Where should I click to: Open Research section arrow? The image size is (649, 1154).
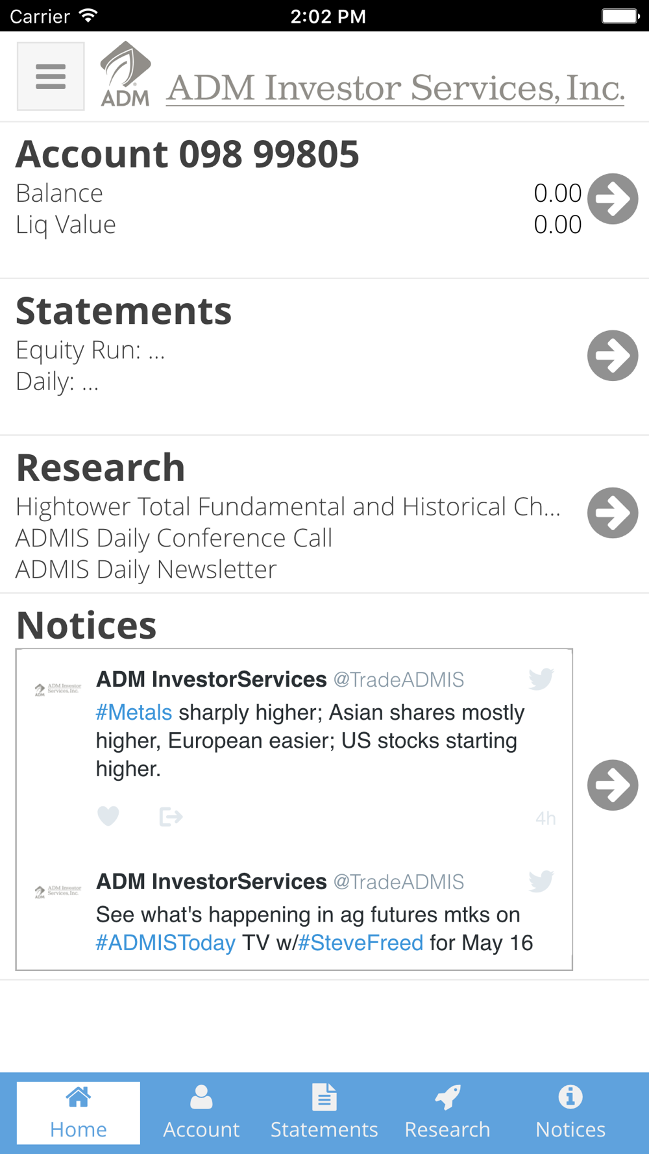(613, 513)
